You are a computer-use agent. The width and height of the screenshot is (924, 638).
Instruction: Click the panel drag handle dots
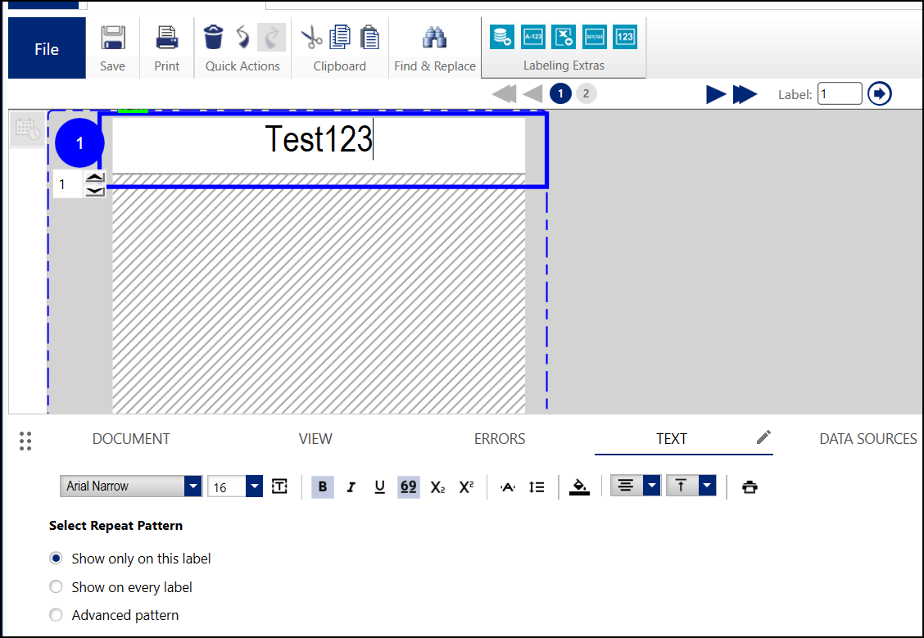25,441
